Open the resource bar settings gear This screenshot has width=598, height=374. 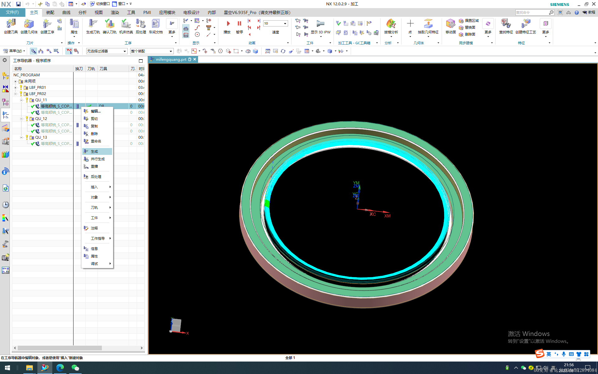(x=5, y=60)
